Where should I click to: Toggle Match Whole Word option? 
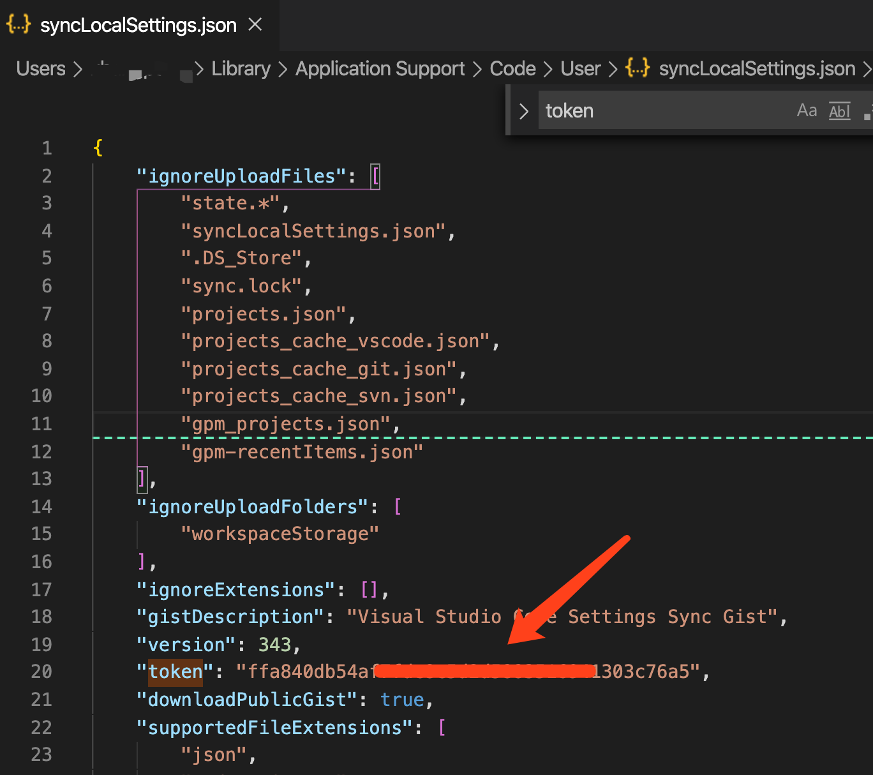click(840, 110)
